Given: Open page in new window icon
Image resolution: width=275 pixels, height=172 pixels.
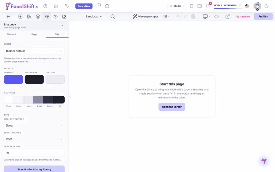Looking at the screenshot, I should pos(227,17).
